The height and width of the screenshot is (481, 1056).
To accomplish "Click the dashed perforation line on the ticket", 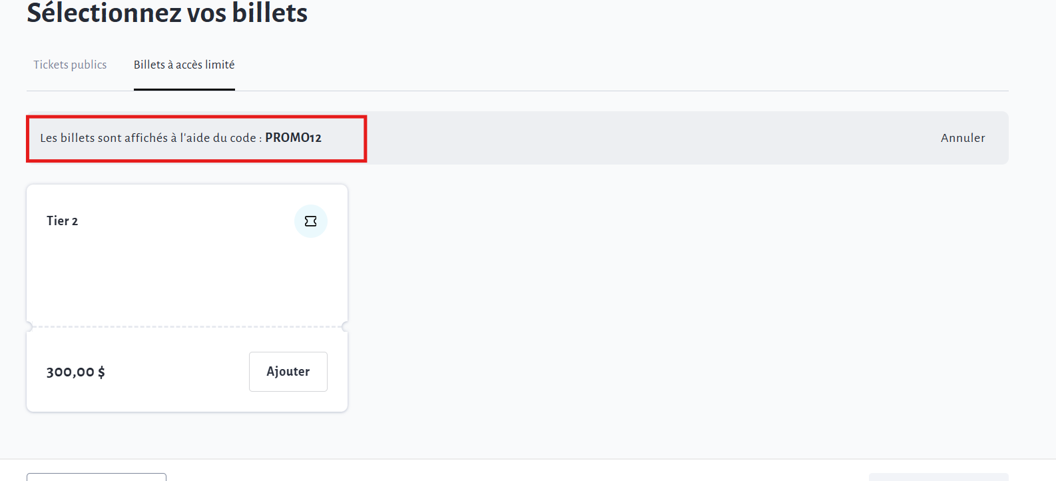I will point(186,327).
